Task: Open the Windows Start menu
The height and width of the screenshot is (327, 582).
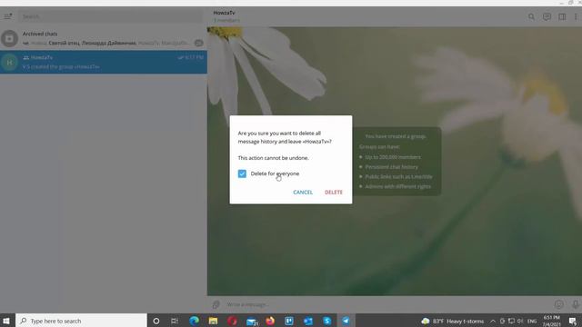Action: tap(6, 321)
